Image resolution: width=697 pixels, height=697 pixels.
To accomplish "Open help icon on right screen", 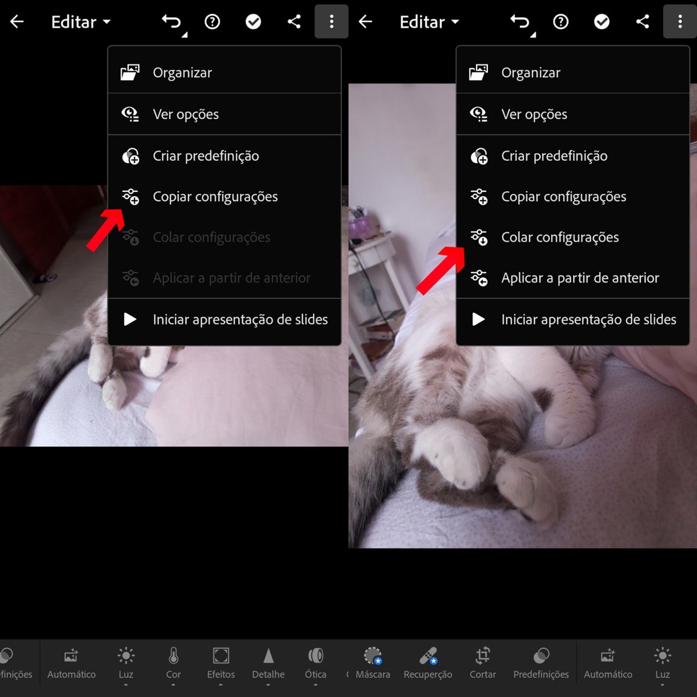I will pyautogui.click(x=561, y=21).
